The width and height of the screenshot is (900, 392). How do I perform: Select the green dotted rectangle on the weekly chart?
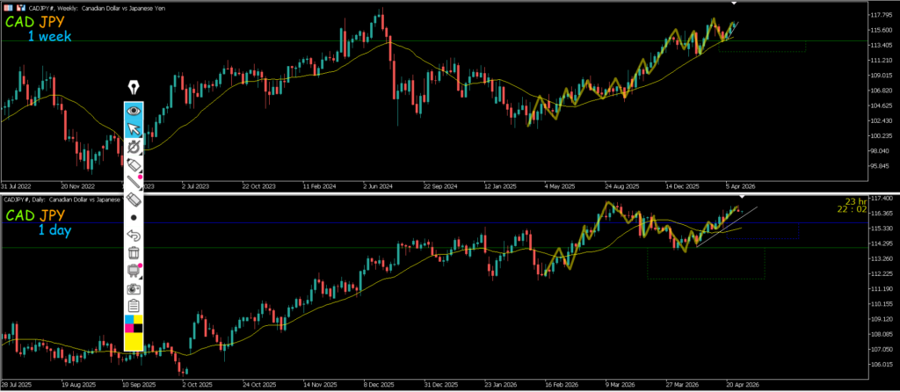coord(762,47)
